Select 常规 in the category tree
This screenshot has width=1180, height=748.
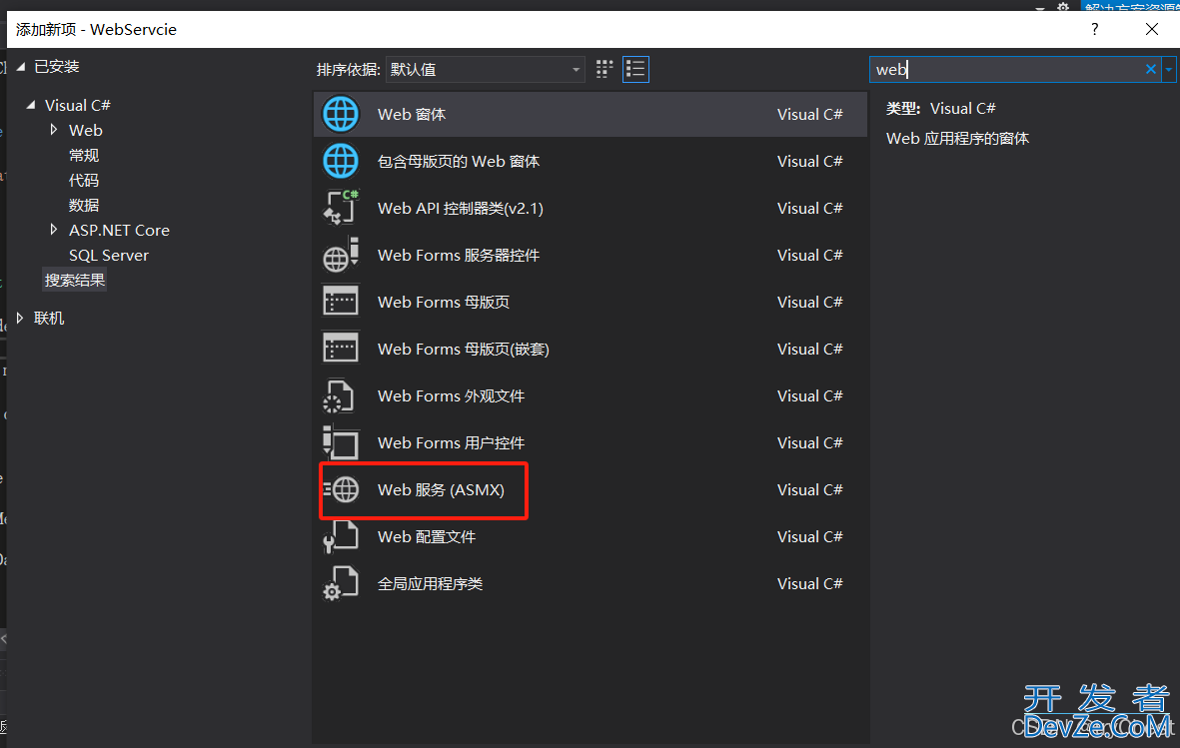coord(84,155)
